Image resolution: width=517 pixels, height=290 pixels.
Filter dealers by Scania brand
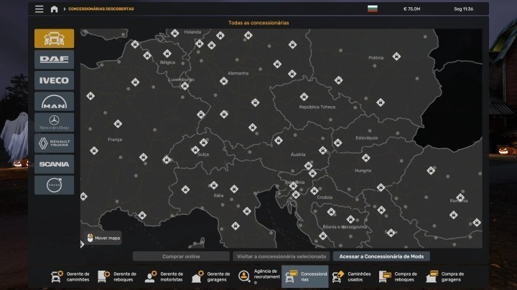point(54,164)
